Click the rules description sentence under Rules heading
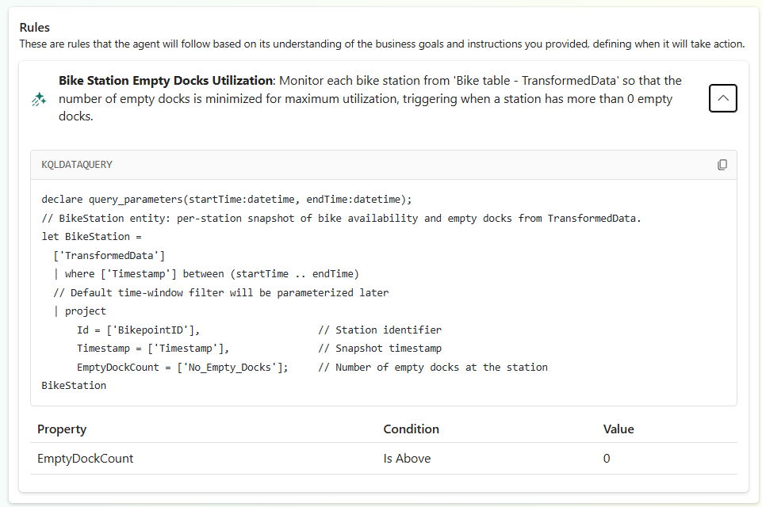762x507 pixels. [382, 44]
